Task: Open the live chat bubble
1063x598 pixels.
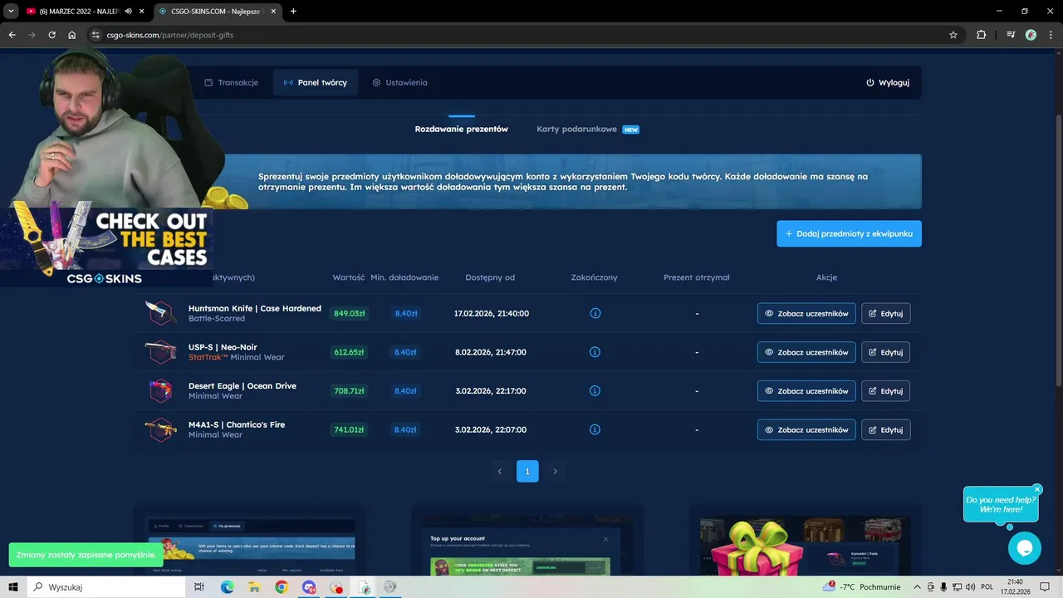Action: click(1024, 548)
